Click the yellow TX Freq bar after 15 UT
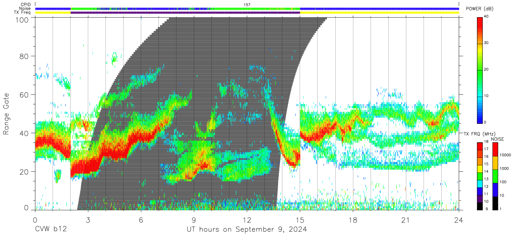The image size is (516, 238). coord(379,13)
